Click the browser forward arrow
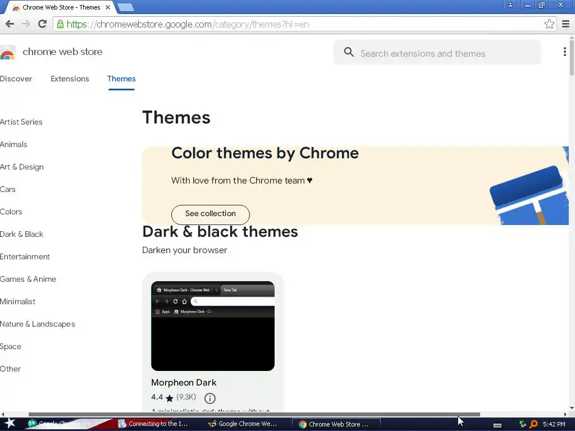This screenshot has height=431, width=575. [x=26, y=24]
